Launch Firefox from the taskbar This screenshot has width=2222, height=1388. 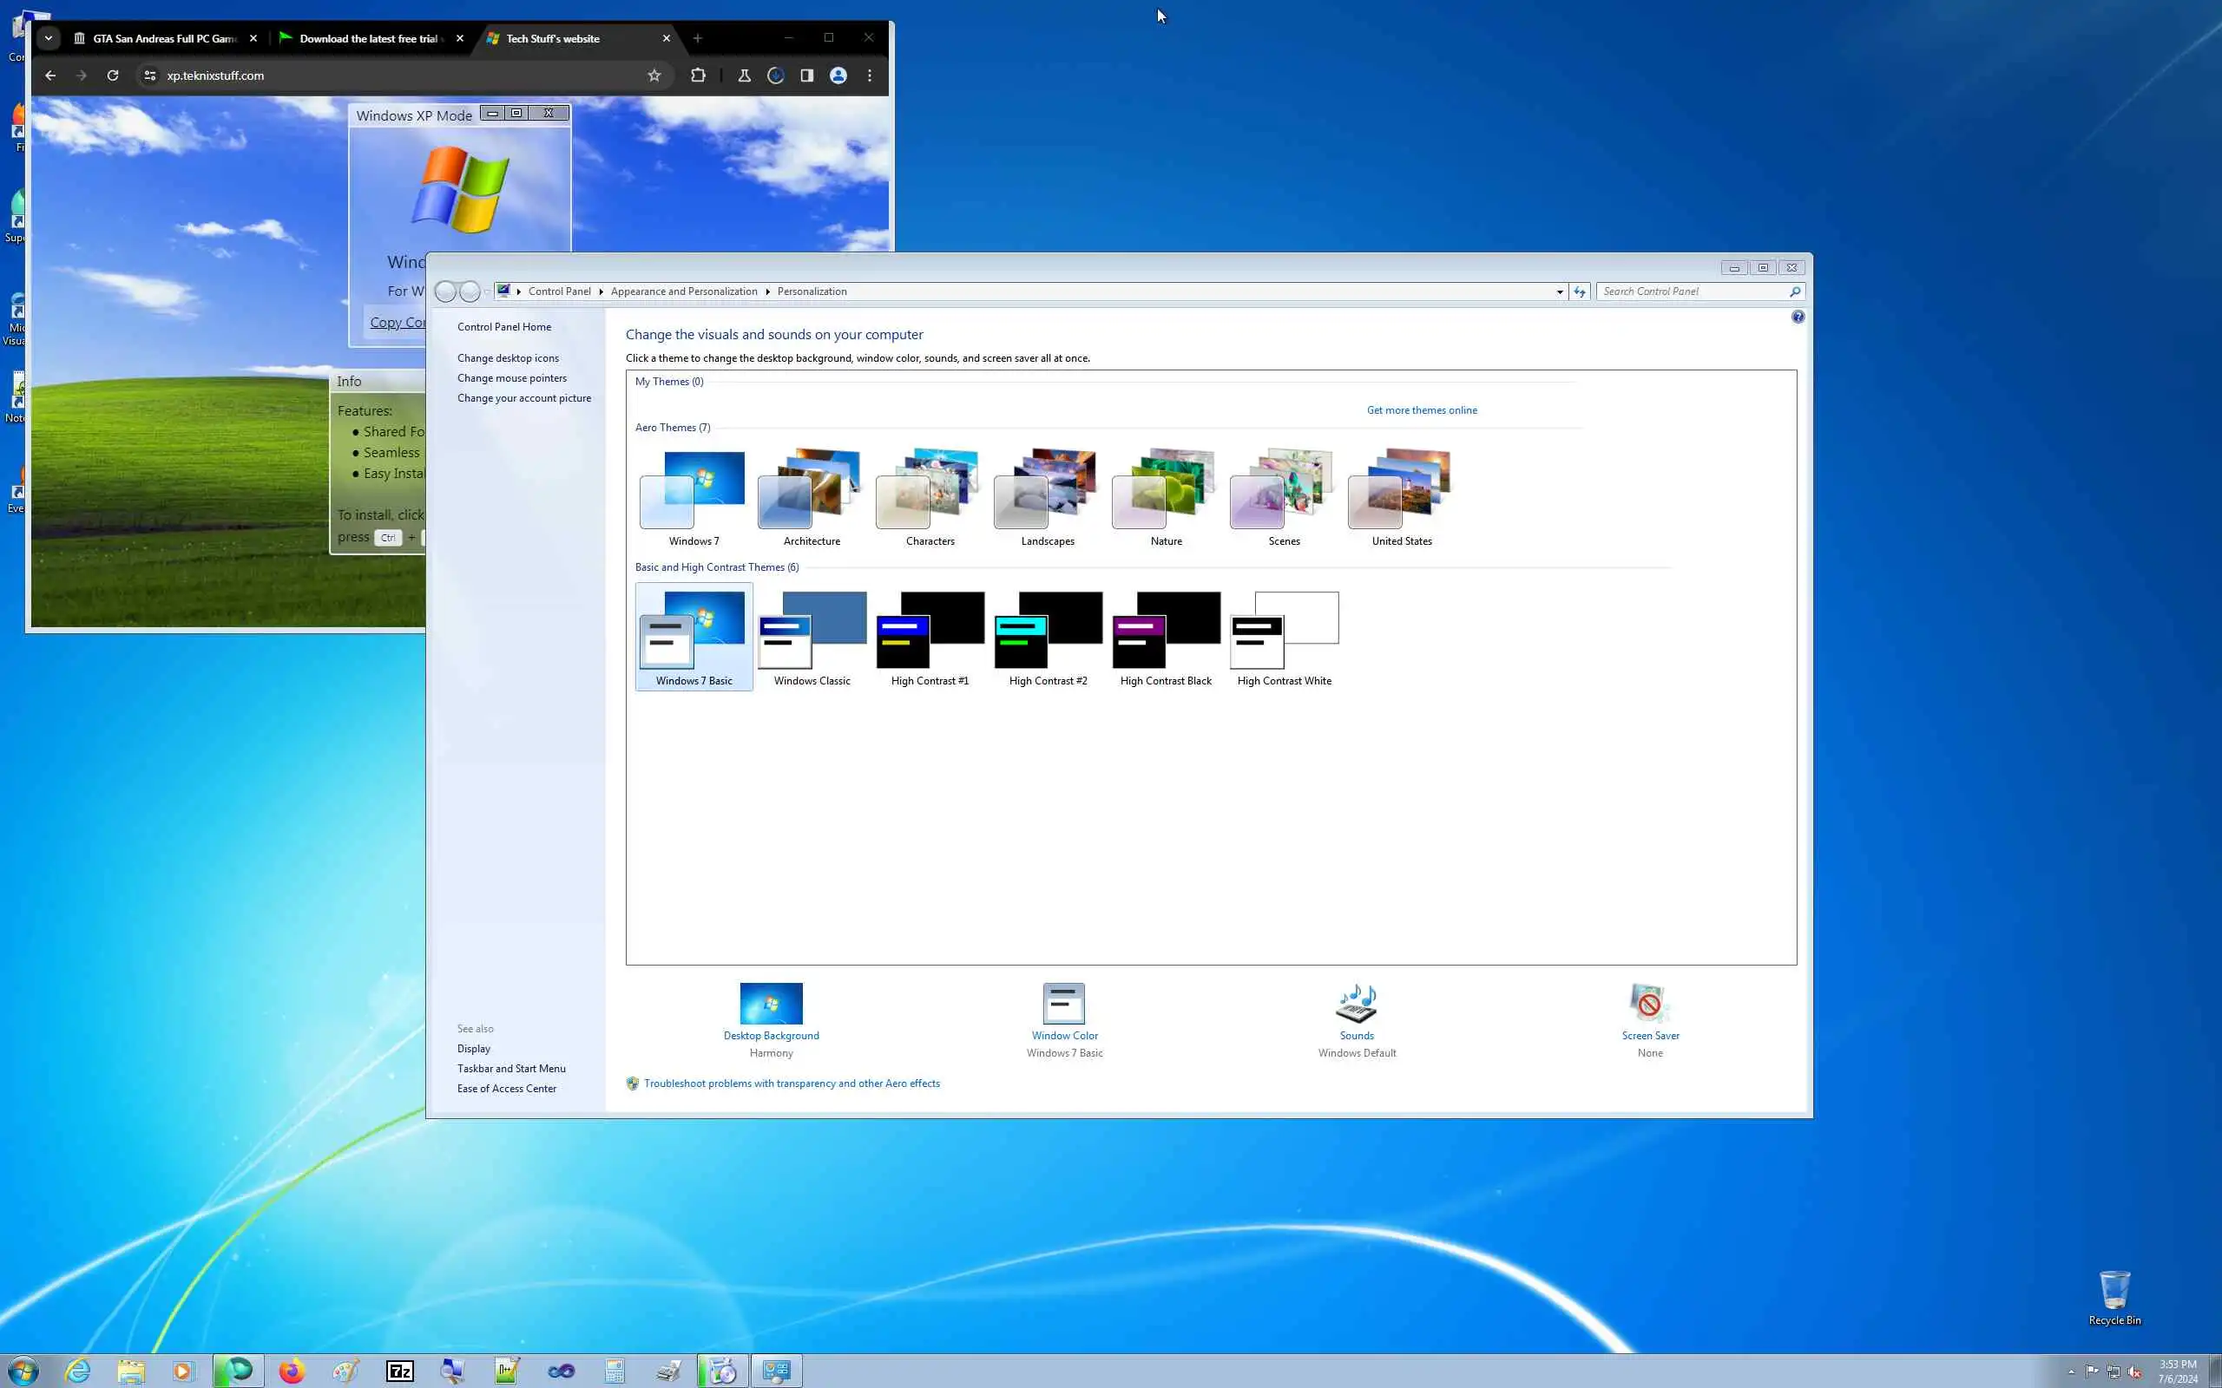(x=292, y=1371)
